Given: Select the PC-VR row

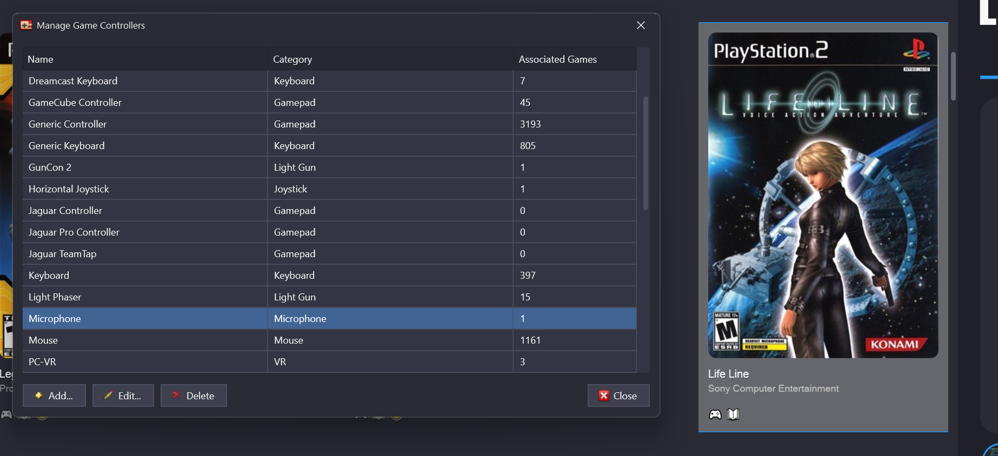Looking at the screenshot, I should 42,362.
